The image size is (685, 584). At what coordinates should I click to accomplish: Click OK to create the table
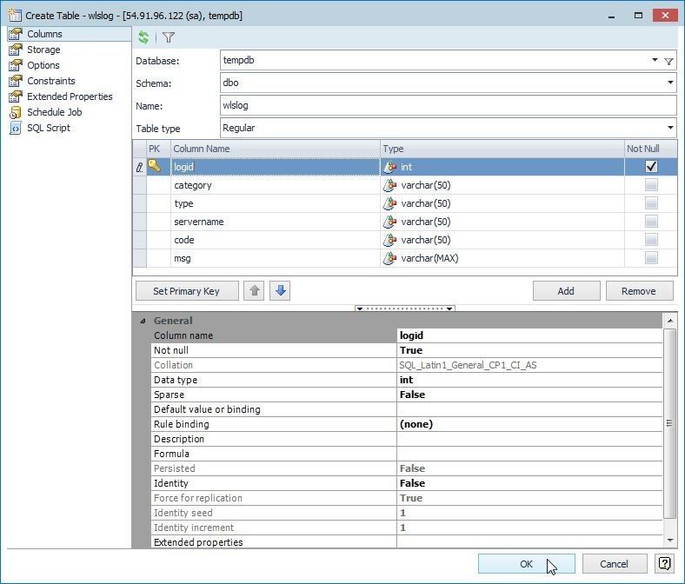(x=527, y=563)
